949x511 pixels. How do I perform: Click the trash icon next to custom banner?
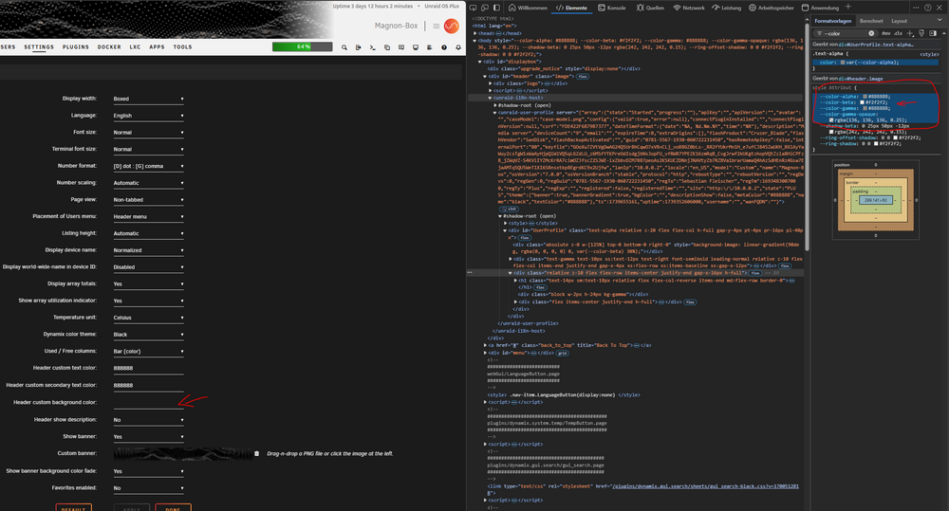click(256, 453)
